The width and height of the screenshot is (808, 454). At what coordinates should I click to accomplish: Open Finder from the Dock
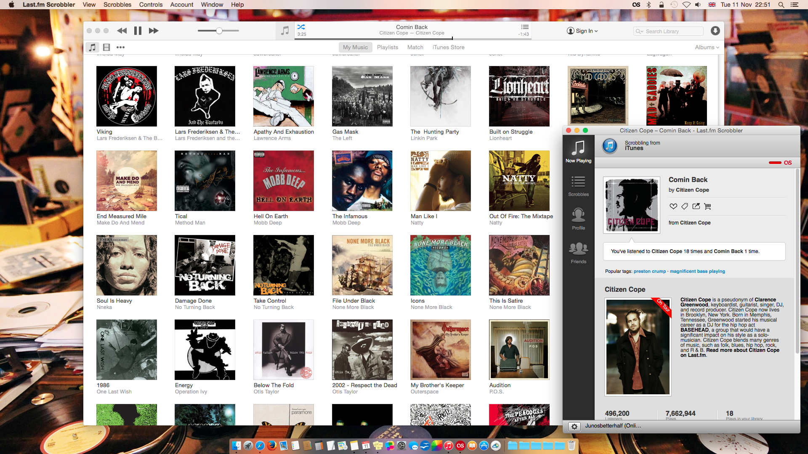pyautogui.click(x=237, y=446)
